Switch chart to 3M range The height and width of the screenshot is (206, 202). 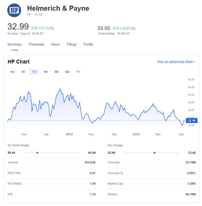(56, 72)
